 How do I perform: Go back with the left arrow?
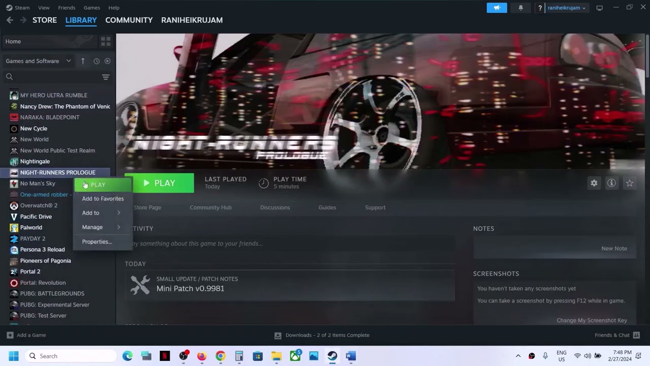pos(10,20)
